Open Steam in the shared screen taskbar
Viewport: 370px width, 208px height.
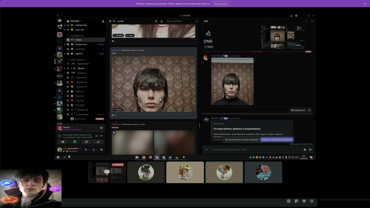click(170, 157)
